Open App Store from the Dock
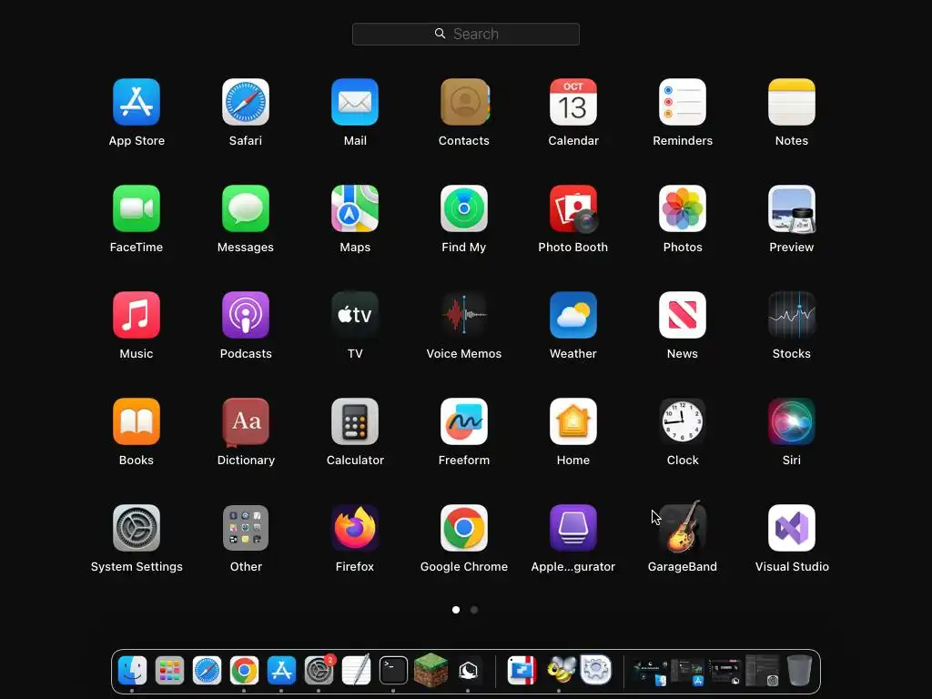 click(282, 671)
